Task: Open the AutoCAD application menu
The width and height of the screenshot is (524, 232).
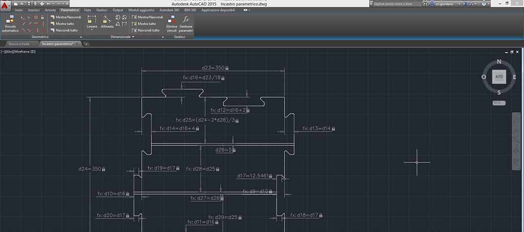Action: 5,6
